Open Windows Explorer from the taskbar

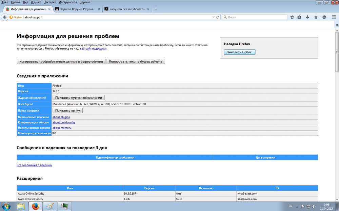coord(21,206)
